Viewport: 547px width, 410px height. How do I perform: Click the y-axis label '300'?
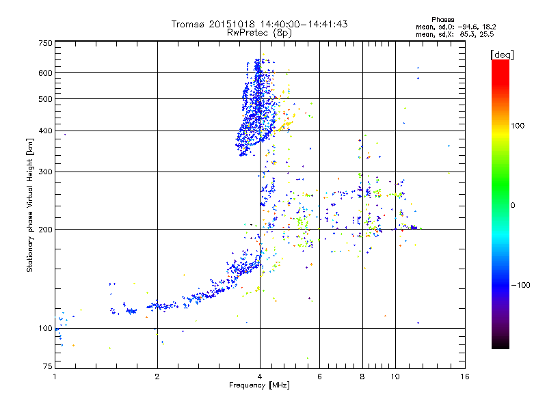click(x=45, y=172)
